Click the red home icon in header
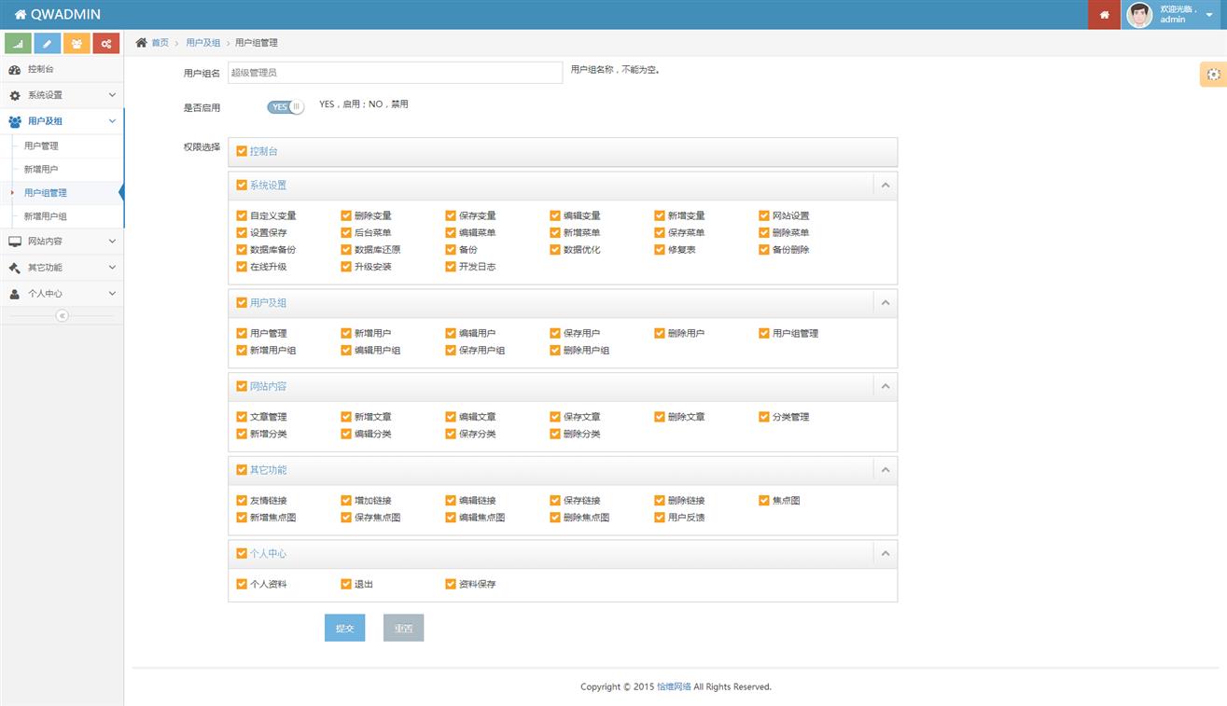Viewport: 1227px width, 706px height. (1104, 15)
